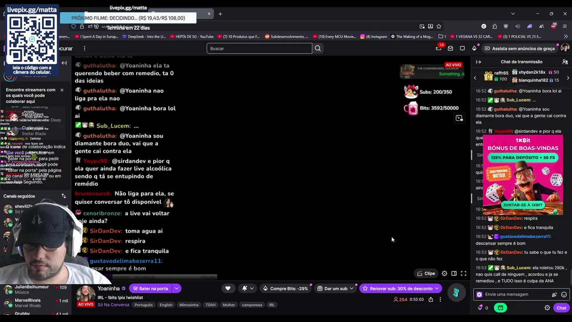Open stream player settings gear
Viewport: 572px width, 322px height.
444,274
